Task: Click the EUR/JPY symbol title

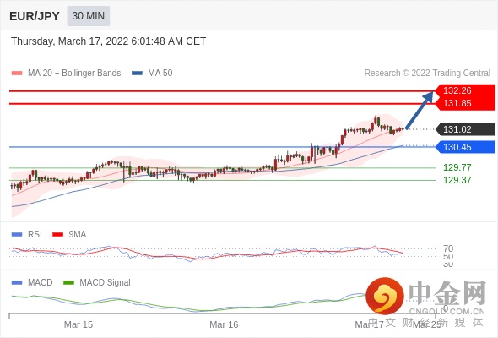Action: (35, 16)
